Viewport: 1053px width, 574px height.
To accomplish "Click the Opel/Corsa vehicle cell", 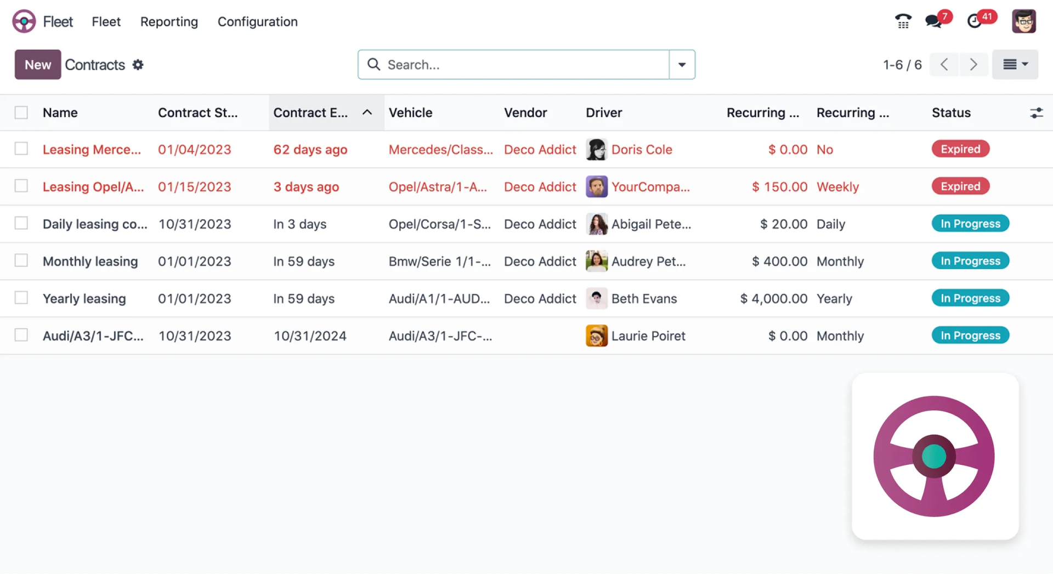I will [440, 224].
